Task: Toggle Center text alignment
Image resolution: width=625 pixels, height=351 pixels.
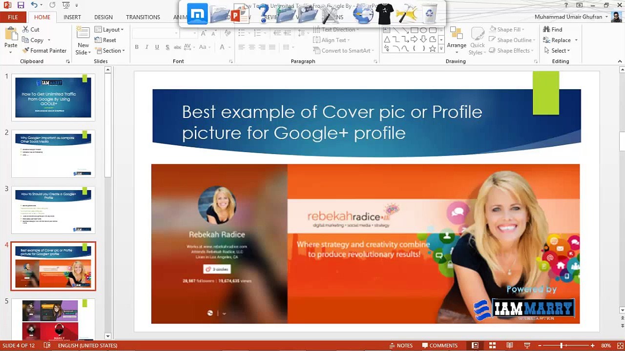Action: tap(252, 47)
